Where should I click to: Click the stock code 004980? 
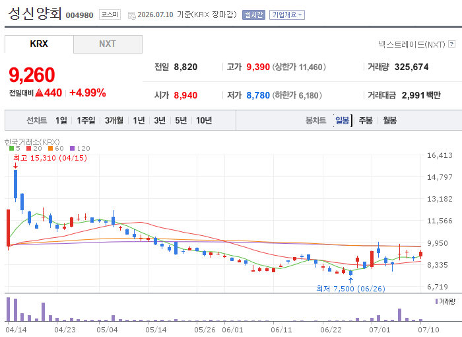(x=79, y=15)
